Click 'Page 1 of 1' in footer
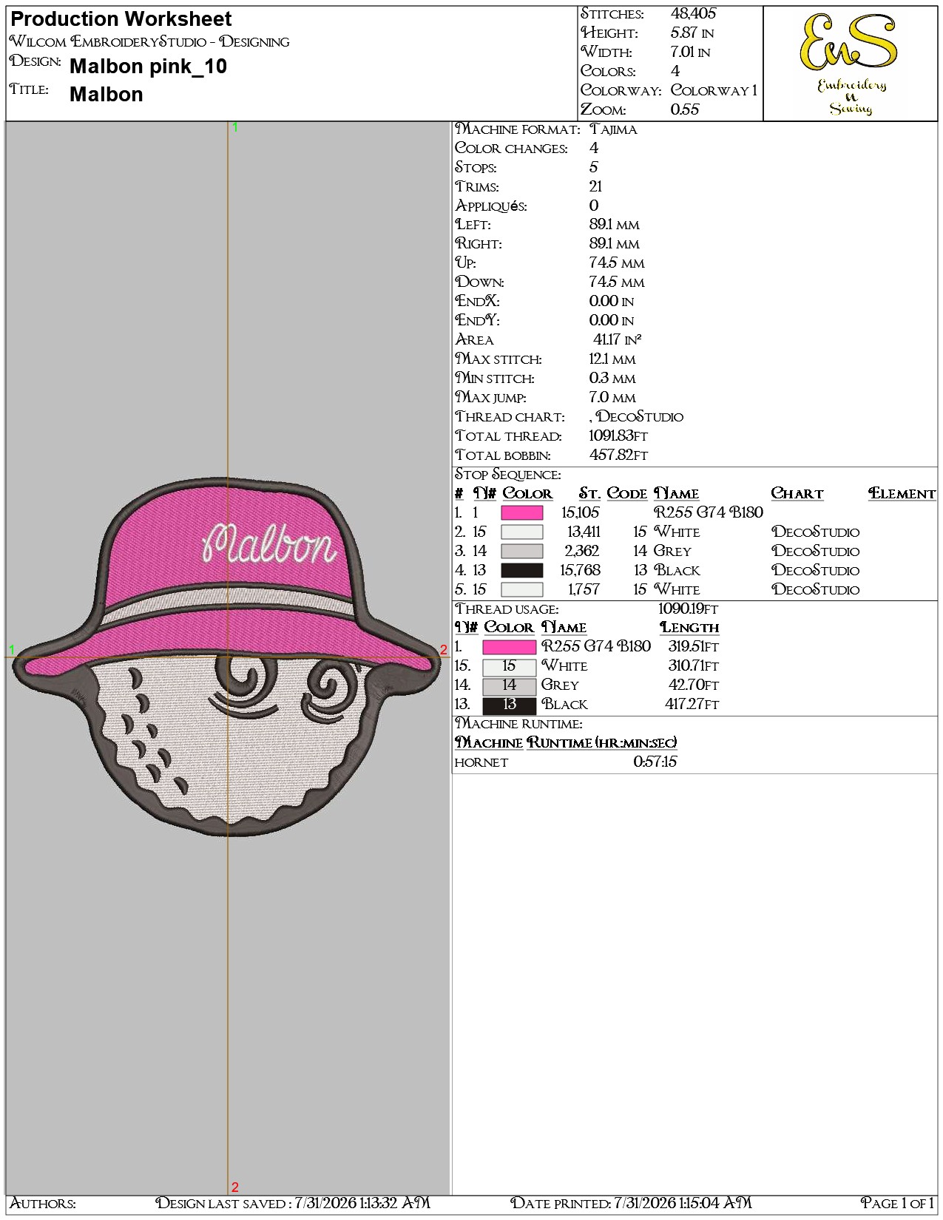Image resolution: width=943 pixels, height=1220 pixels. pos(897,1203)
